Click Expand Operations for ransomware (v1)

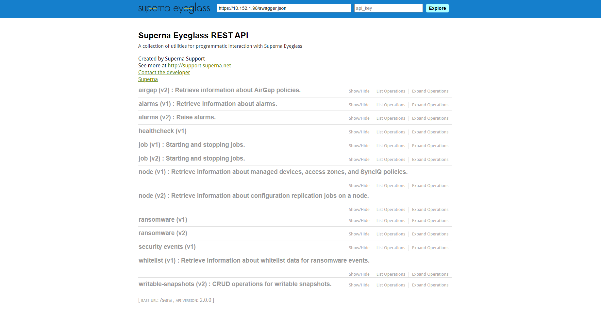click(430, 221)
